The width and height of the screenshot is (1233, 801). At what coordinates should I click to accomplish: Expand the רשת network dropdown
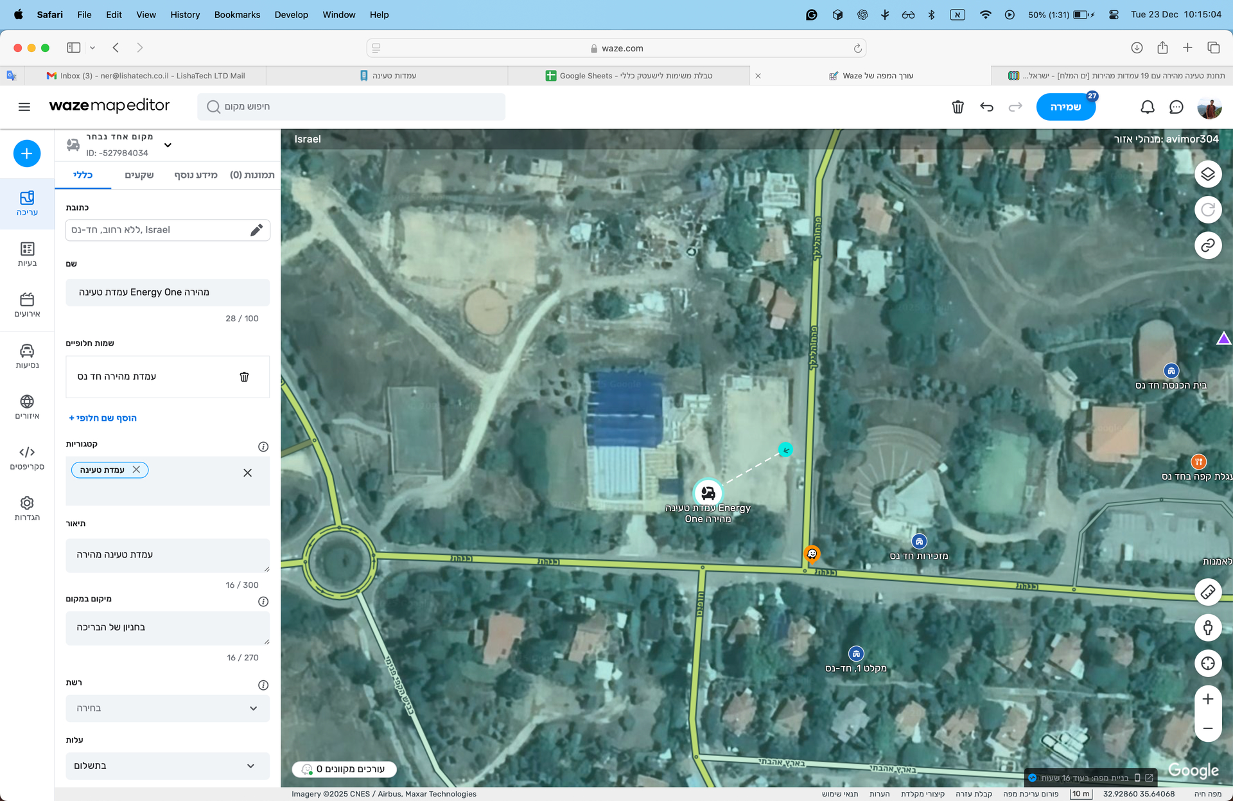(168, 708)
